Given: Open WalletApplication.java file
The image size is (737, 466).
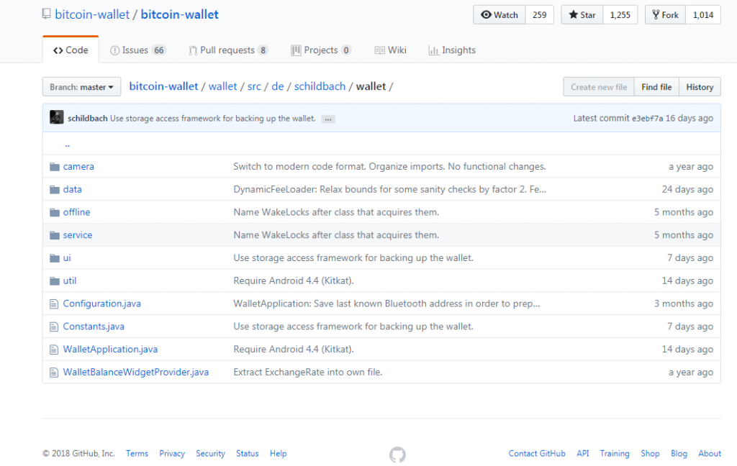Looking at the screenshot, I should point(110,349).
